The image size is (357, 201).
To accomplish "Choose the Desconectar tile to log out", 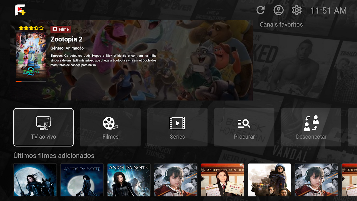I will pos(311,127).
